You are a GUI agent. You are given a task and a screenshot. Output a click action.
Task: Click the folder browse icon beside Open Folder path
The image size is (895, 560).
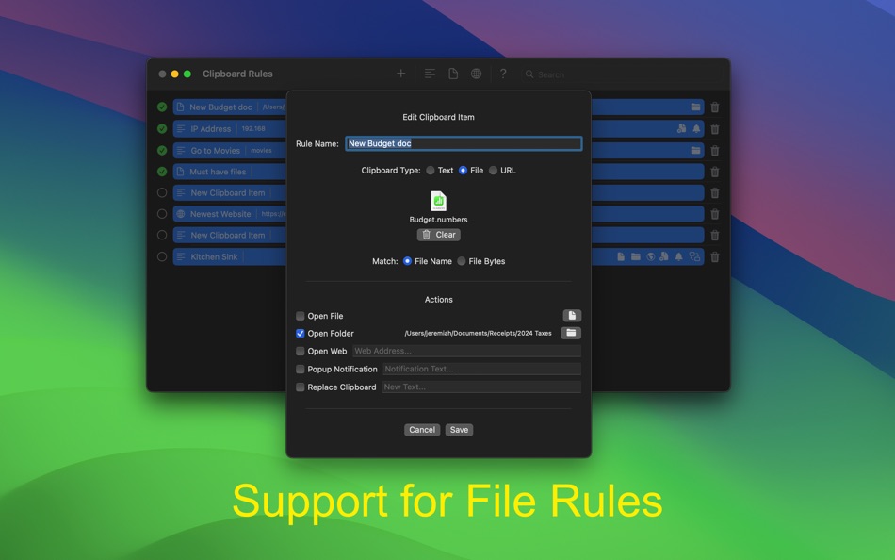tap(571, 333)
